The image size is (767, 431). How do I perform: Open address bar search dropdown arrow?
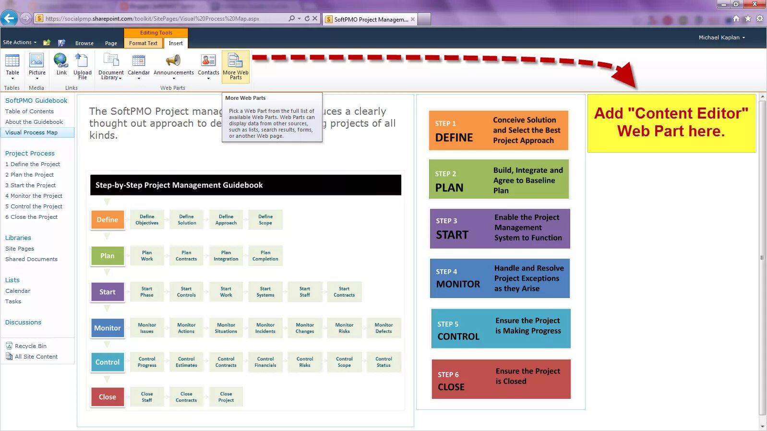299,19
